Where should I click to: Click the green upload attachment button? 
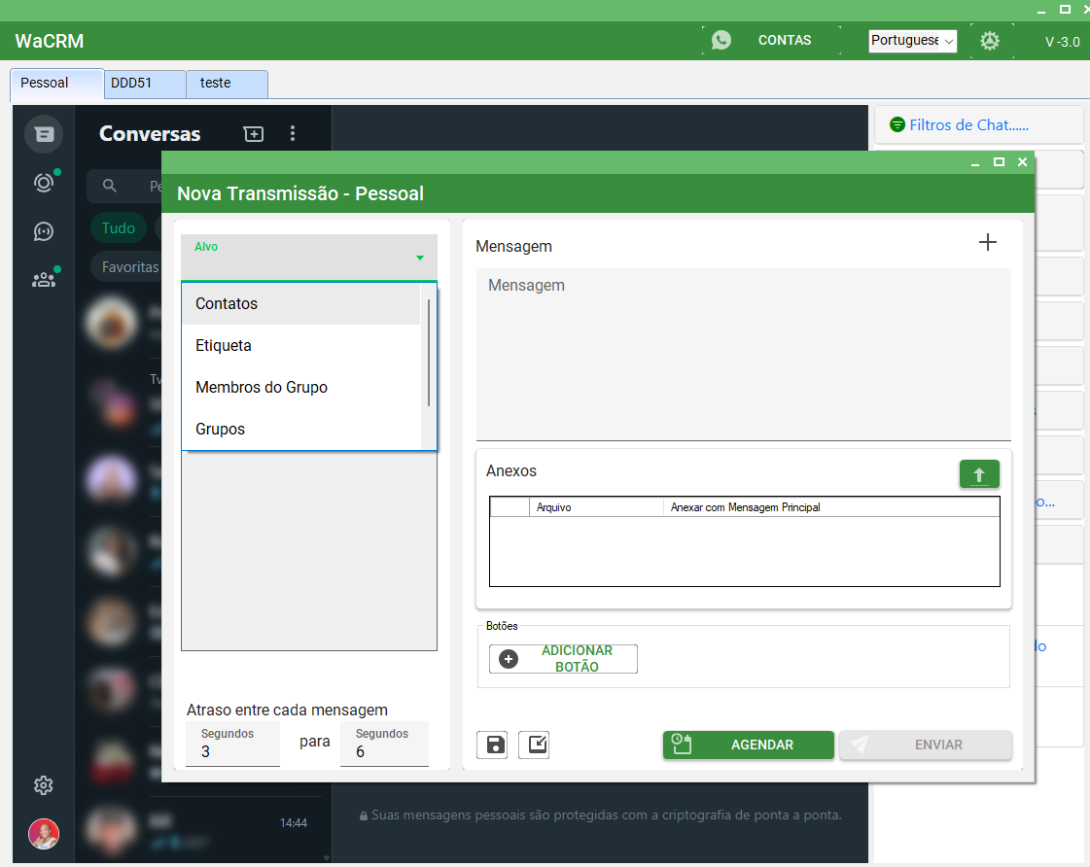[979, 474]
